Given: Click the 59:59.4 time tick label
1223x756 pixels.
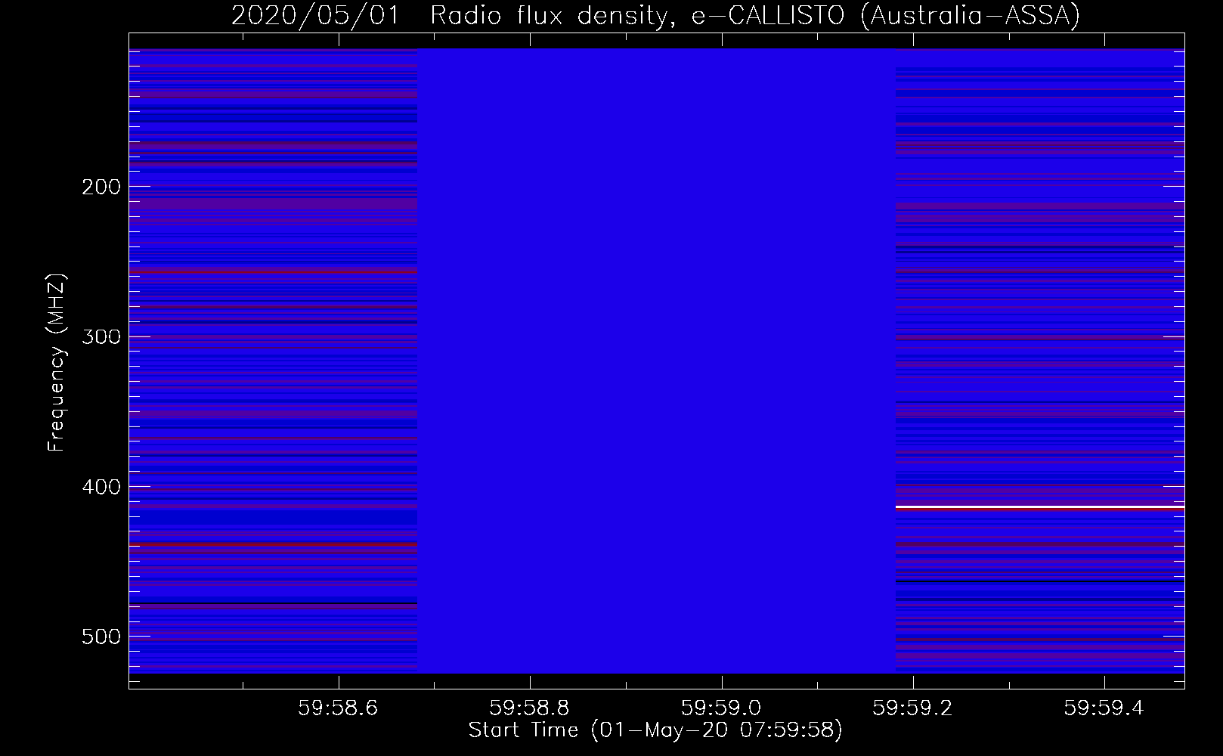Looking at the screenshot, I should point(1104,708).
